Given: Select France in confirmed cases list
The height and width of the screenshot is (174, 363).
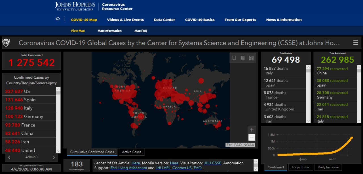Looking at the screenshot, I should 29,125.
